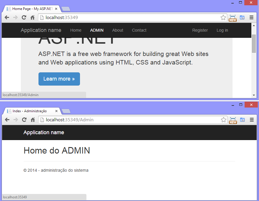Image resolution: width=259 pixels, height=201 pixels.
Task: Click scroll down arrow in top window
Action: coord(254,95)
